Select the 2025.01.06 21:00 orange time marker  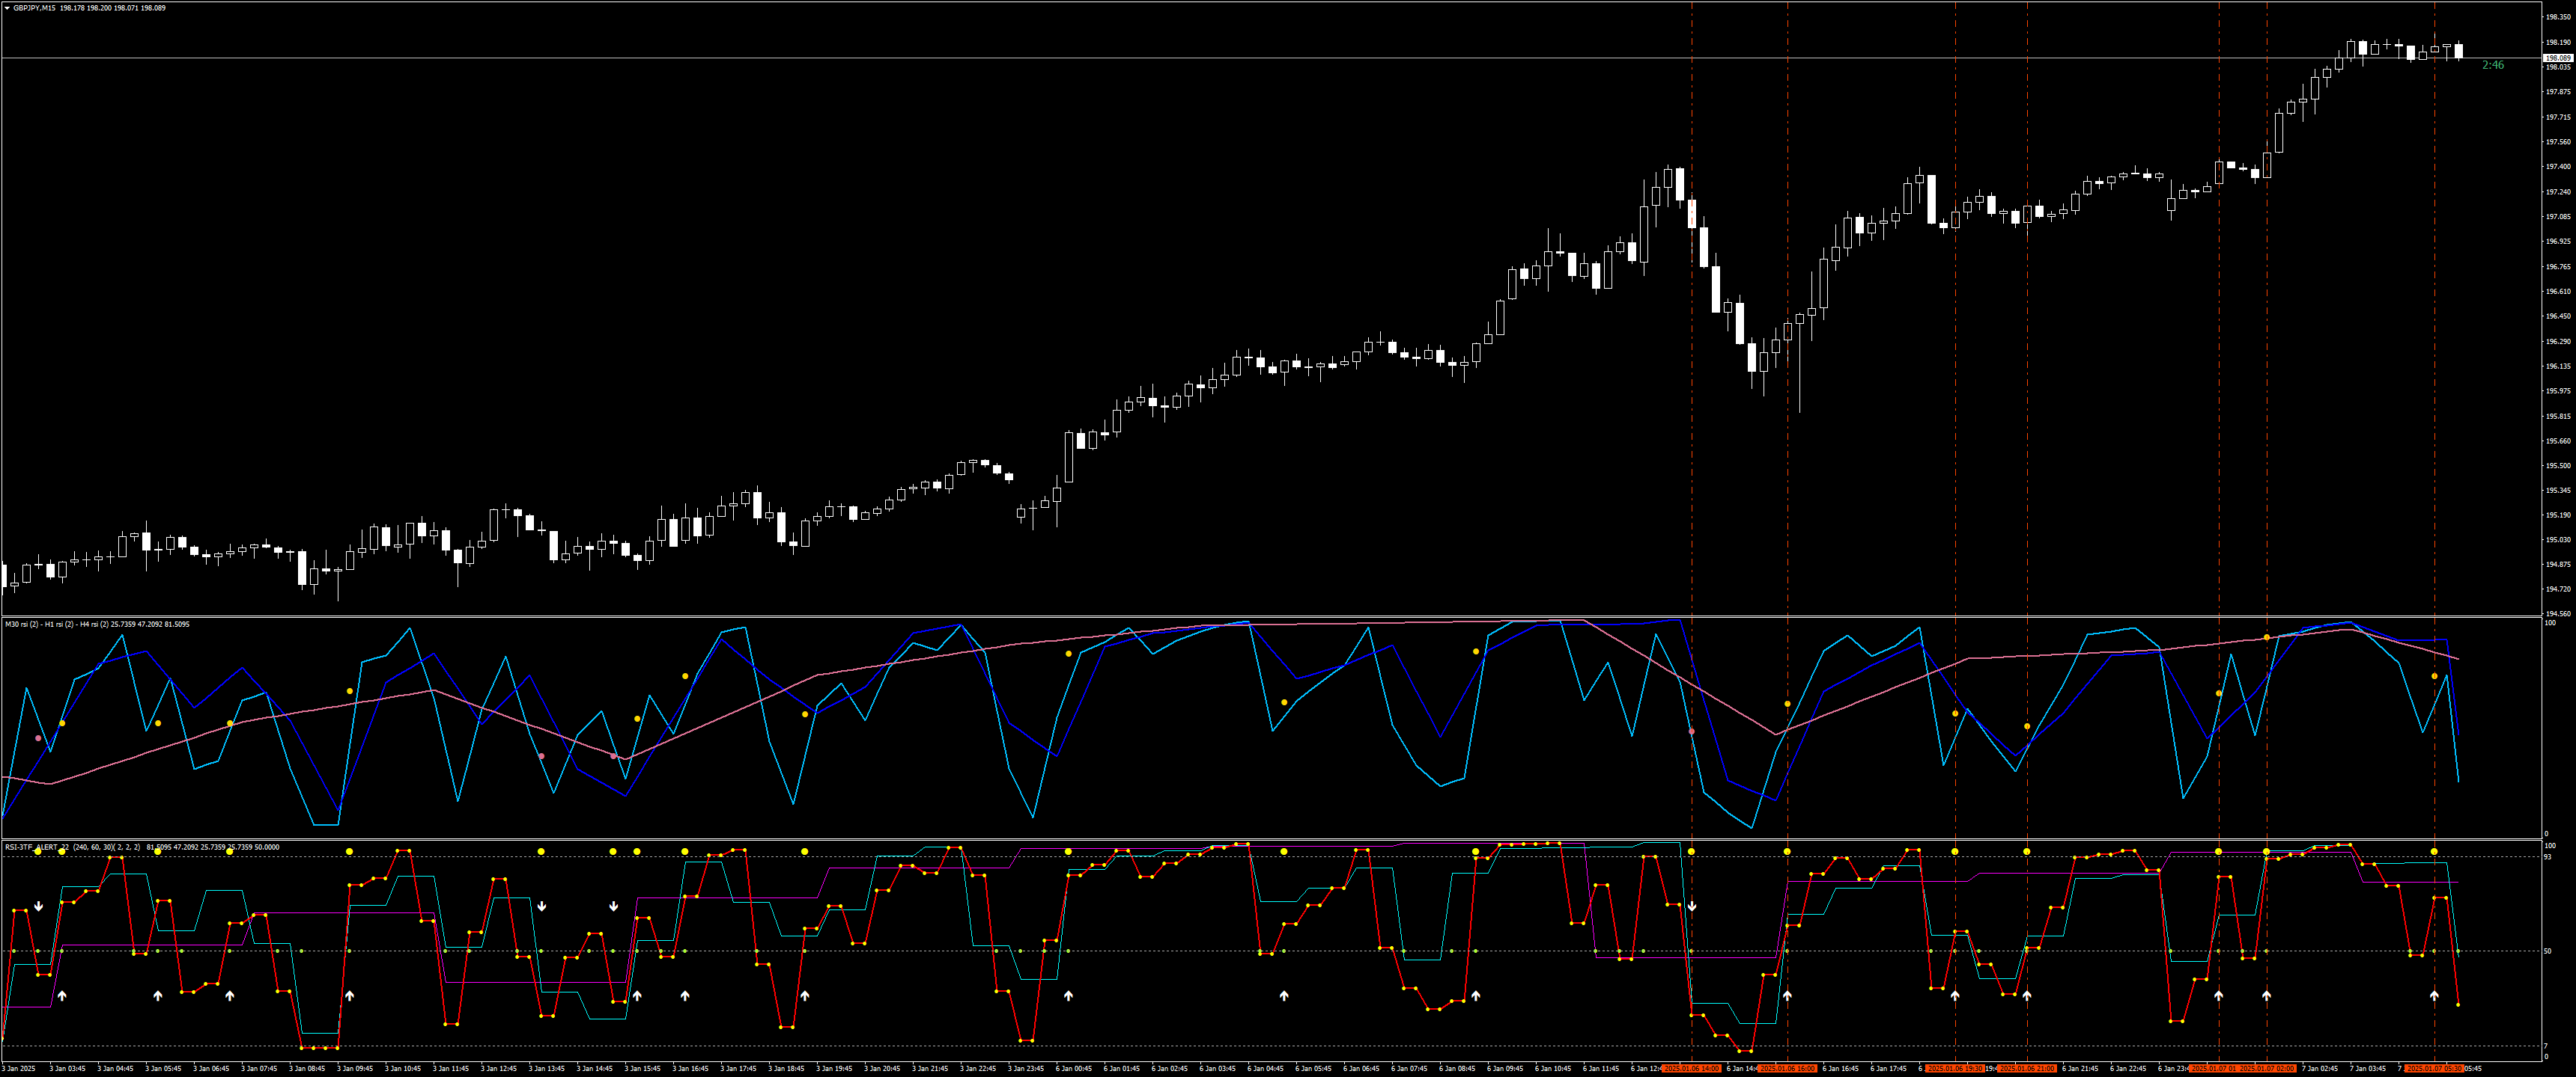(2026, 1069)
